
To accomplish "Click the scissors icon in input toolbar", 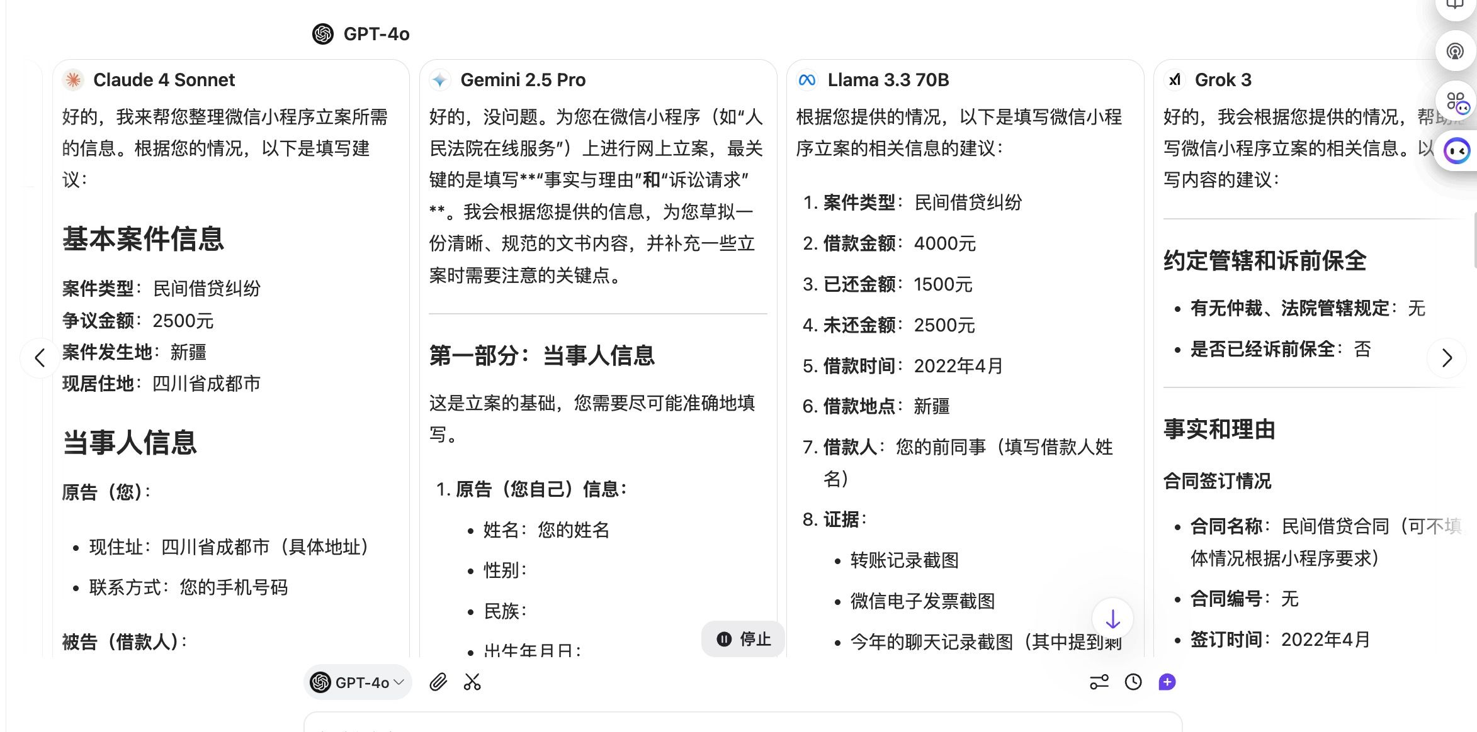I will pyautogui.click(x=472, y=682).
